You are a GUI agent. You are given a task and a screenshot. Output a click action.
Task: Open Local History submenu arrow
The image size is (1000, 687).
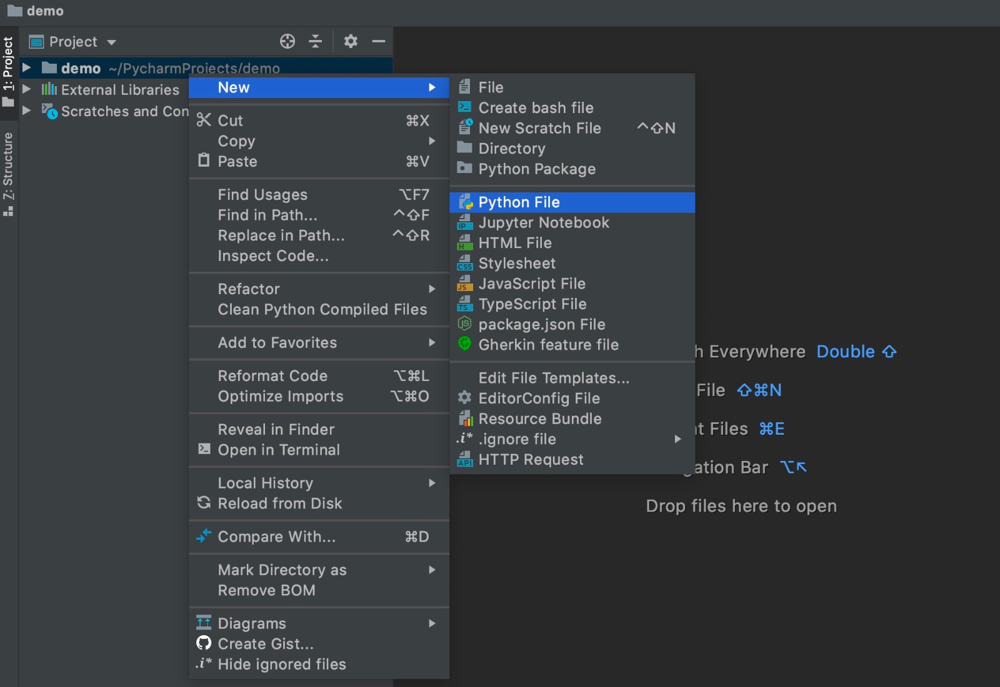[432, 483]
